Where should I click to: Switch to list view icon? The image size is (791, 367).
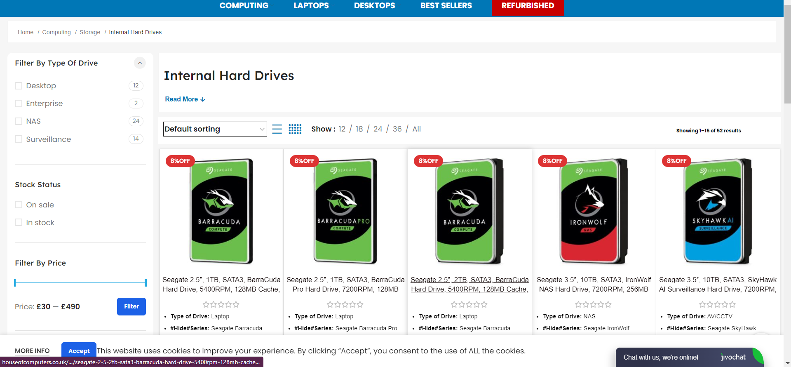(x=277, y=129)
